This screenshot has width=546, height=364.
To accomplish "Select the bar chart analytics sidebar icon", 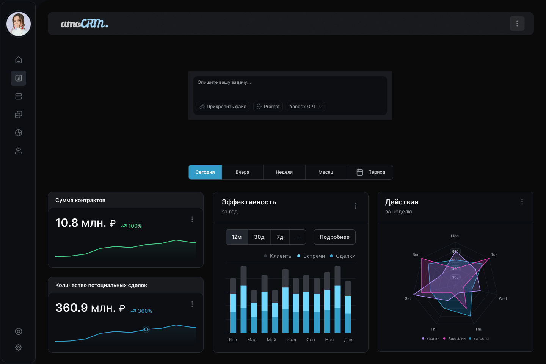I will tap(19, 78).
